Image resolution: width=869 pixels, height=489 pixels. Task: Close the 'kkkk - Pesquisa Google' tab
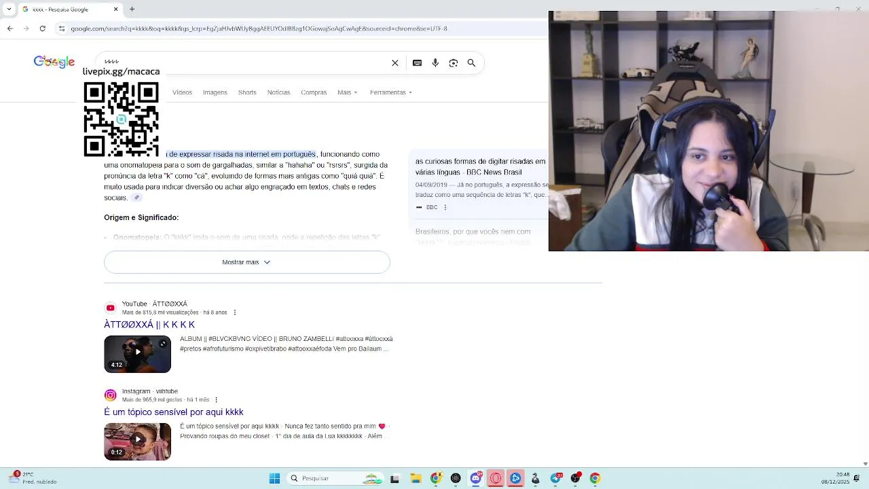pyautogui.click(x=116, y=10)
